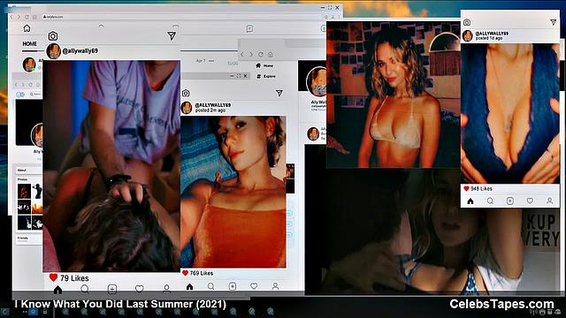The image size is (566, 318).
Task: Click house icon above the HOME tab
Action: pyautogui.click(x=27, y=28)
